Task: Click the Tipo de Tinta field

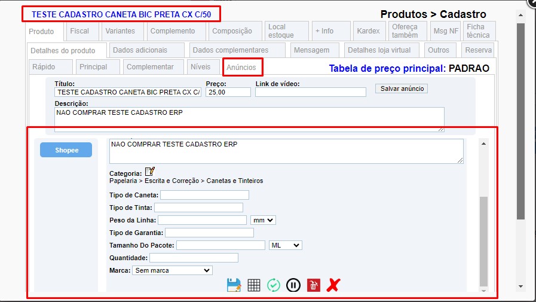Action: [x=198, y=208]
